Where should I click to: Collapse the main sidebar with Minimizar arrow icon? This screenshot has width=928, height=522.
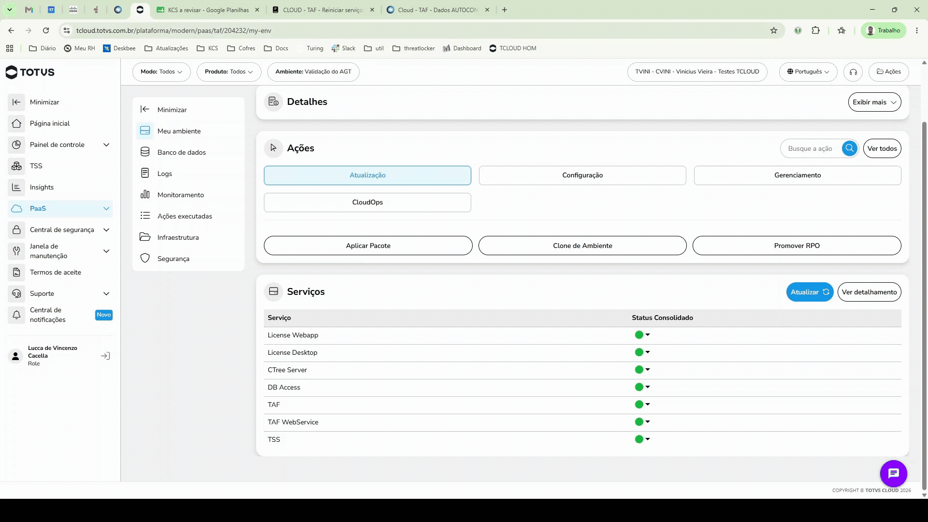[x=16, y=102]
